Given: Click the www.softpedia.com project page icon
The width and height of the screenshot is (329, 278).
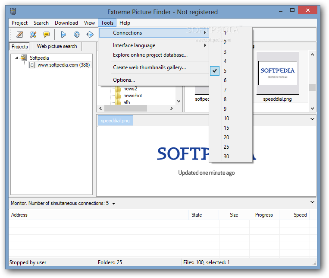Looking at the screenshot, I should (32, 65).
